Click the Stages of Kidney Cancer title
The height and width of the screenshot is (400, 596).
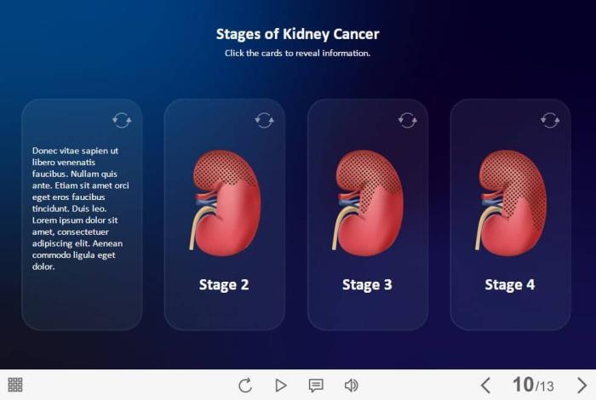click(x=298, y=34)
